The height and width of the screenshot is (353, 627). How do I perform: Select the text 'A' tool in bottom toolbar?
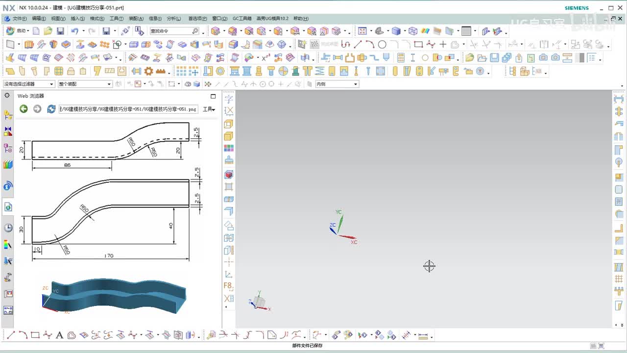tap(59, 336)
